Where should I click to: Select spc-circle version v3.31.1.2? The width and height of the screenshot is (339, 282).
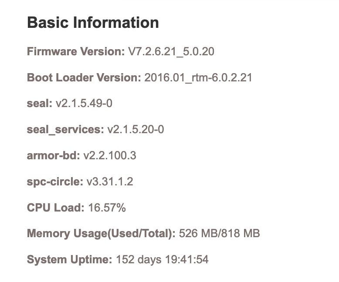(x=109, y=181)
